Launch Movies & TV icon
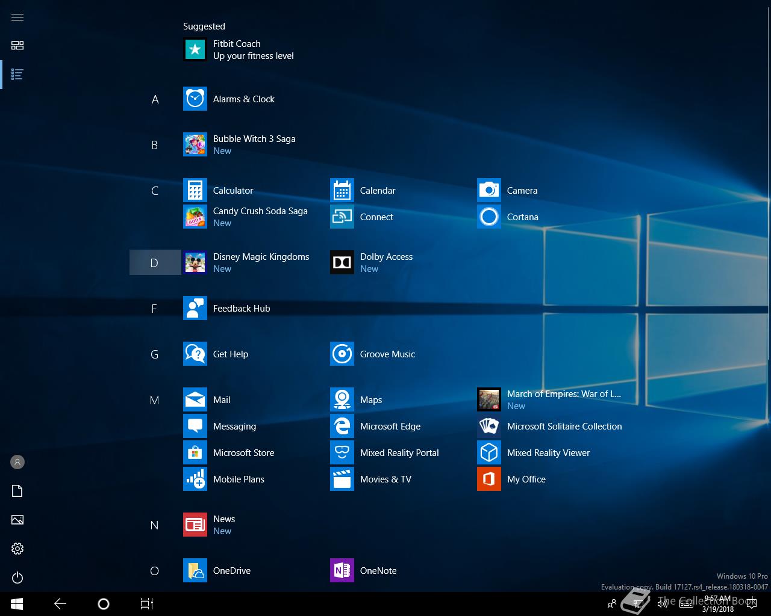 point(342,479)
